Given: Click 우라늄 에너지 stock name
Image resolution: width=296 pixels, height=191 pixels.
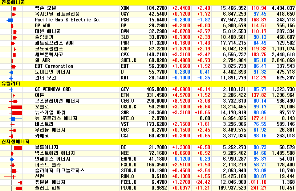Looking at the screenshot, I should click(50, 130).
